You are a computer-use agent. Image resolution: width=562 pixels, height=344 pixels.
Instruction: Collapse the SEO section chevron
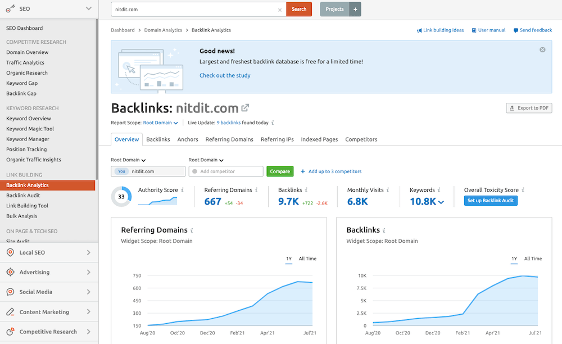89,8
